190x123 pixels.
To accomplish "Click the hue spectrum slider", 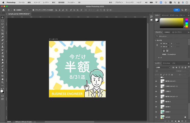I will click(x=187, y=23).
